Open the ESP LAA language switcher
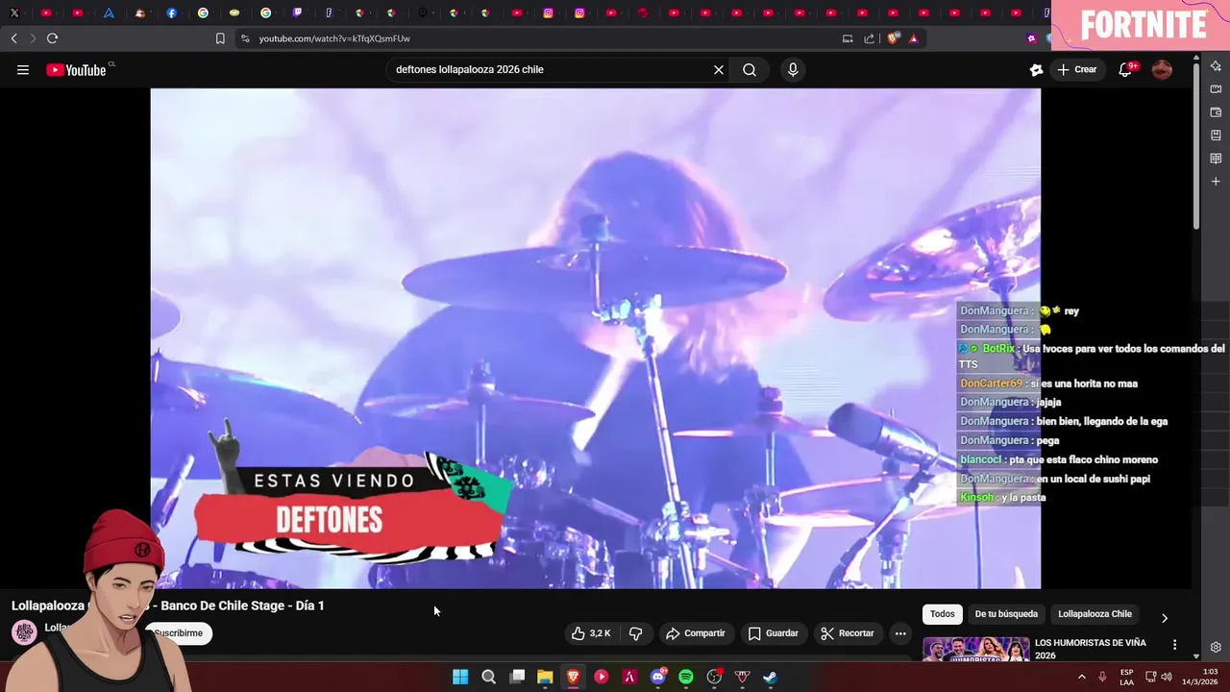 (1126, 677)
